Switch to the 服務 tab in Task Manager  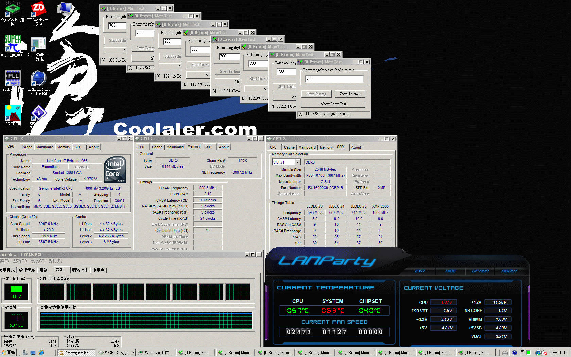tap(44, 270)
